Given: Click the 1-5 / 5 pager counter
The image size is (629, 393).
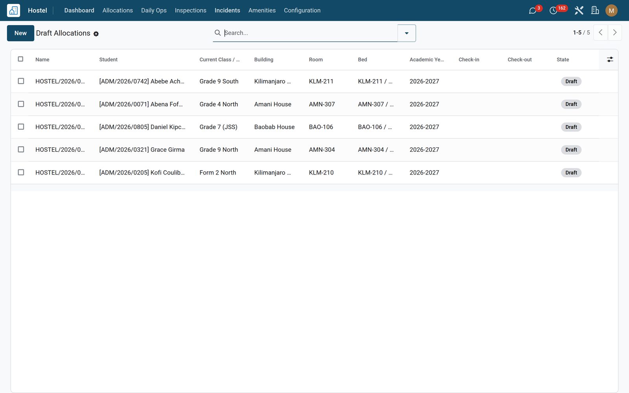Looking at the screenshot, I should [x=581, y=33].
